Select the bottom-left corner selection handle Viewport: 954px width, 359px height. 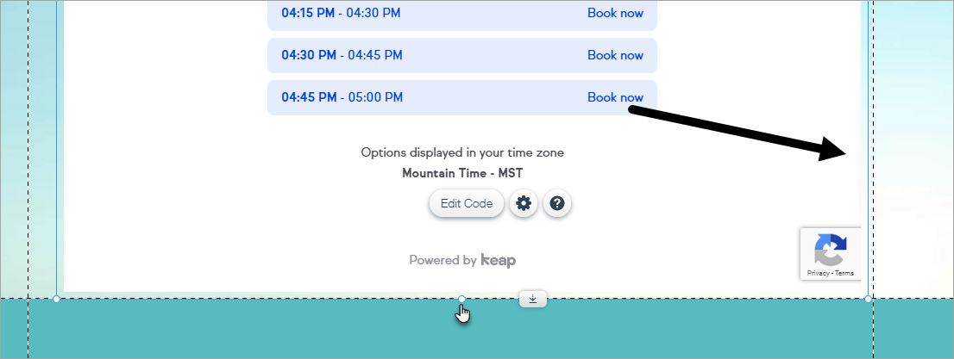pos(57,299)
